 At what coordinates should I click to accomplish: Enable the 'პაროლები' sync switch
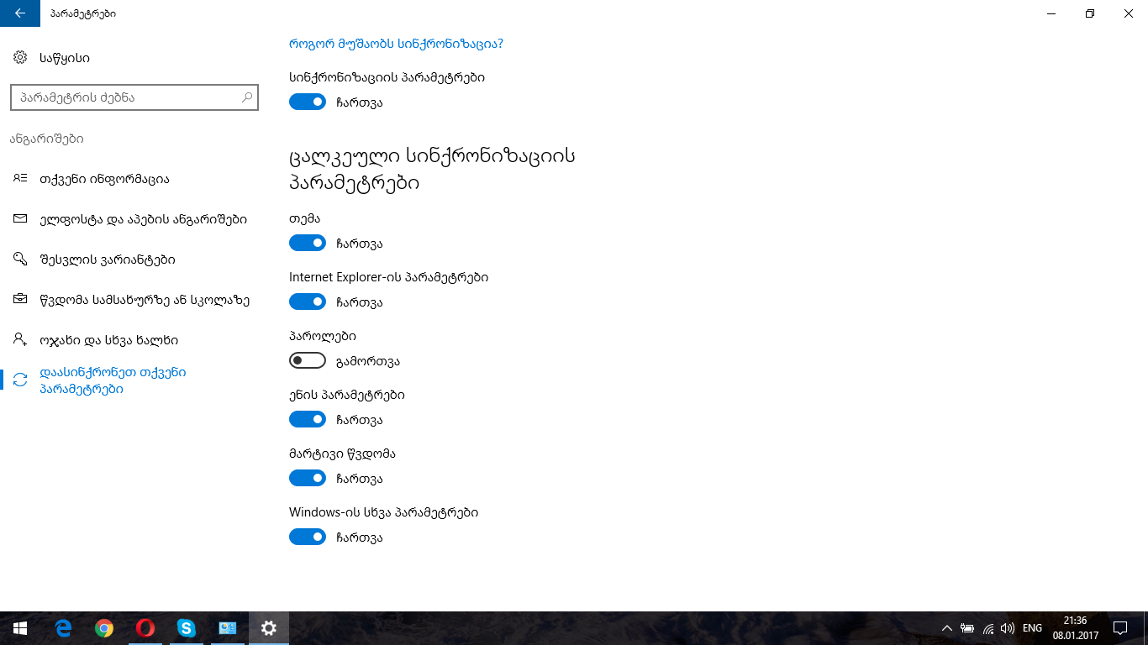[308, 360]
